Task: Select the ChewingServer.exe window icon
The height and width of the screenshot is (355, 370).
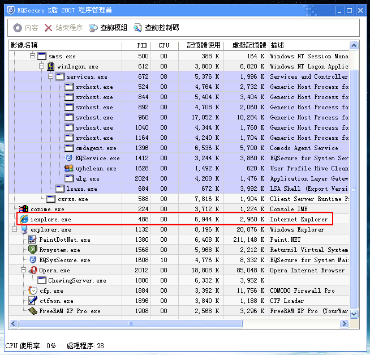Action: tap(42, 280)
